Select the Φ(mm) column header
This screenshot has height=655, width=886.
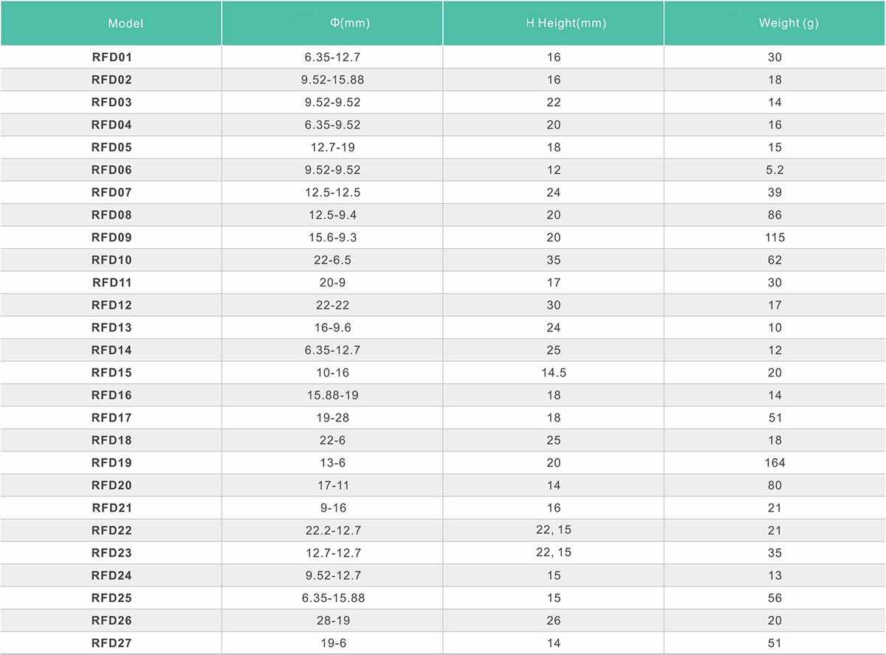point(350,23)
